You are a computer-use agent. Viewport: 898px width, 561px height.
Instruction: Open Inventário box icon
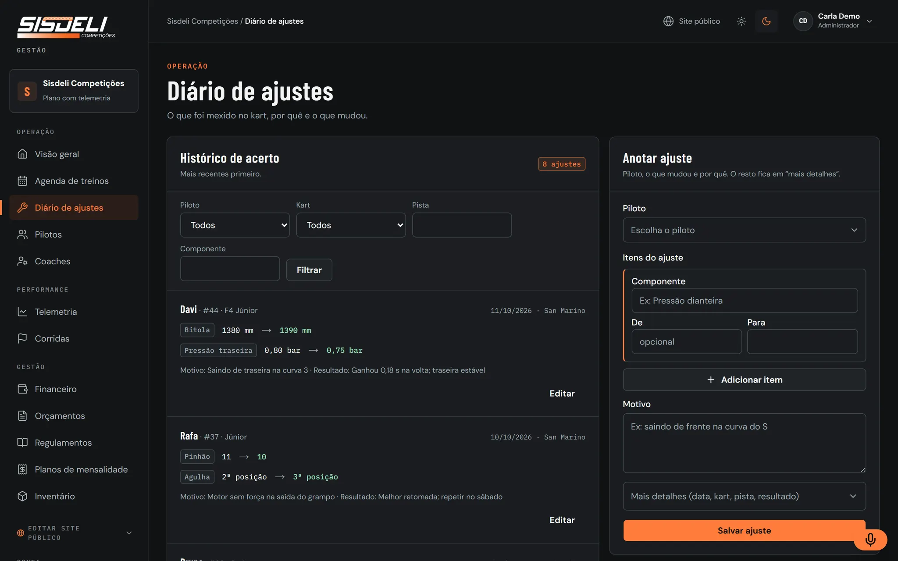[22, 496]
